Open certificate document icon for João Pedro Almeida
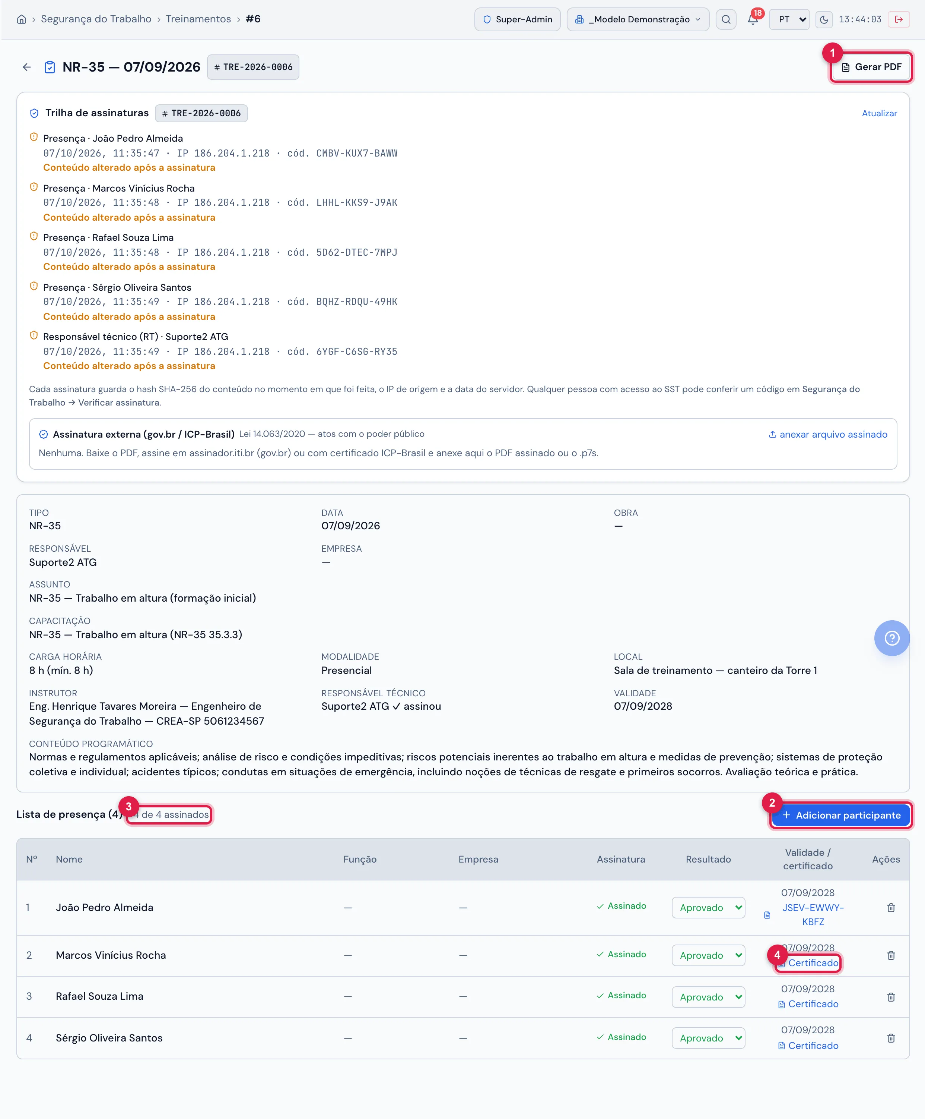Screen dimensions: 925x1119 point(767,915)
